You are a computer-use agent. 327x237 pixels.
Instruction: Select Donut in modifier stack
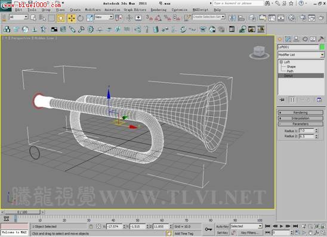[x=301, y=76]
